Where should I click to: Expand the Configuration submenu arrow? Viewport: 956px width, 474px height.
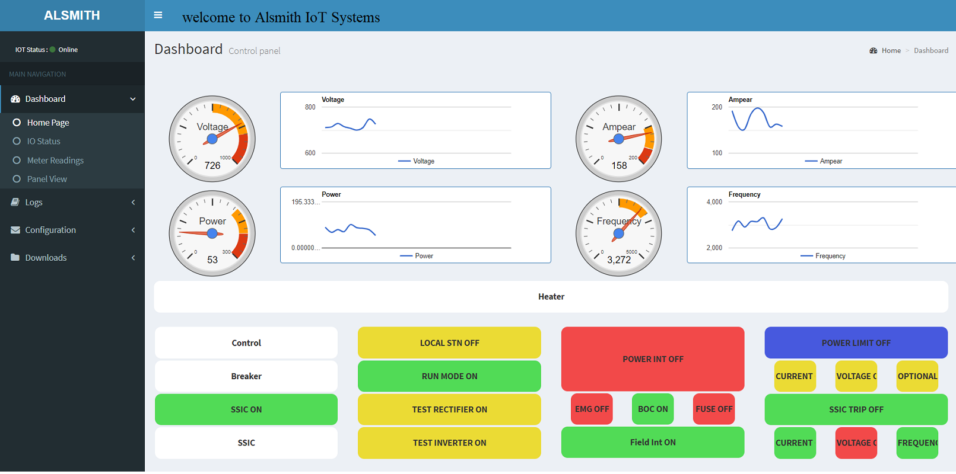point(133,230)
